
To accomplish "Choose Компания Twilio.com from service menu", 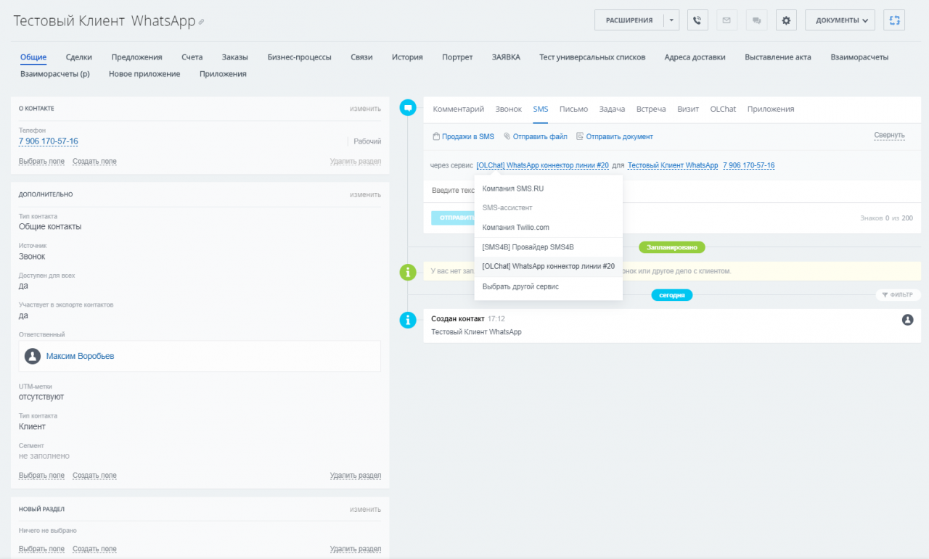I will [549, 227].
